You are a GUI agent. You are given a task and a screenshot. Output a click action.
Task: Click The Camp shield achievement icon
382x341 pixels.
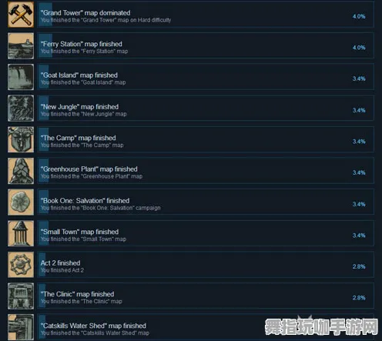pos(21,139)
